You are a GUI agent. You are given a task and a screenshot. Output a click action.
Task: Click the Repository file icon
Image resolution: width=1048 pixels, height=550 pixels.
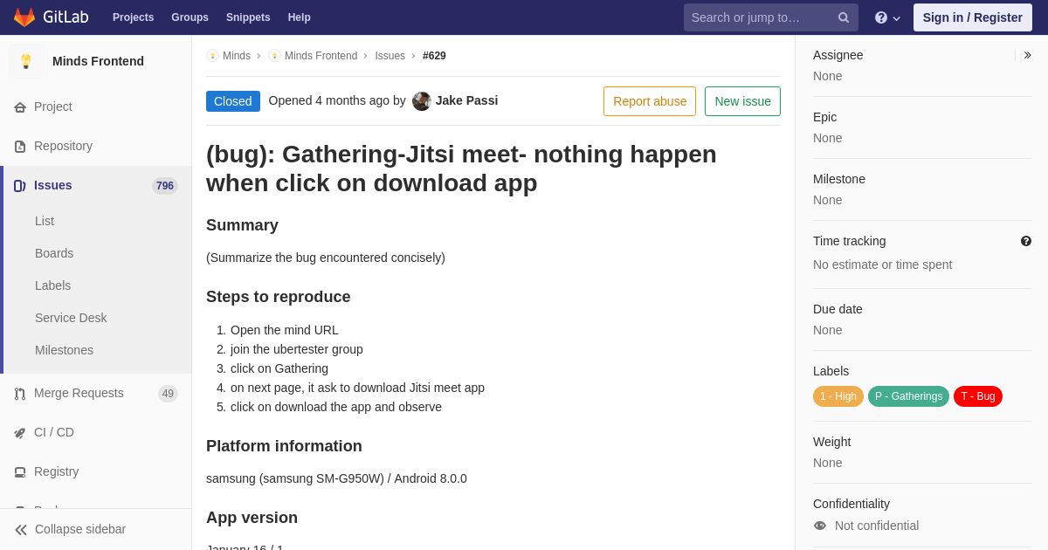tap(20, 147)
